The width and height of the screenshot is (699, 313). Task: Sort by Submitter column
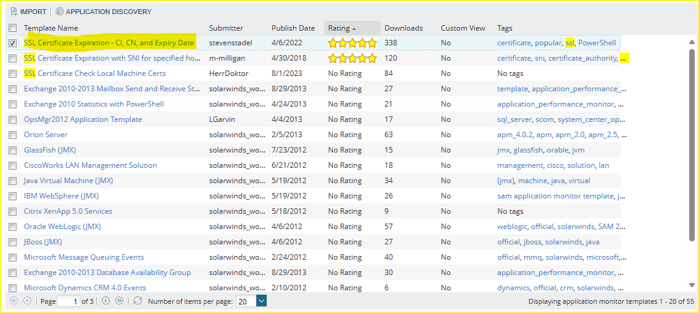(x=226, y=28)
